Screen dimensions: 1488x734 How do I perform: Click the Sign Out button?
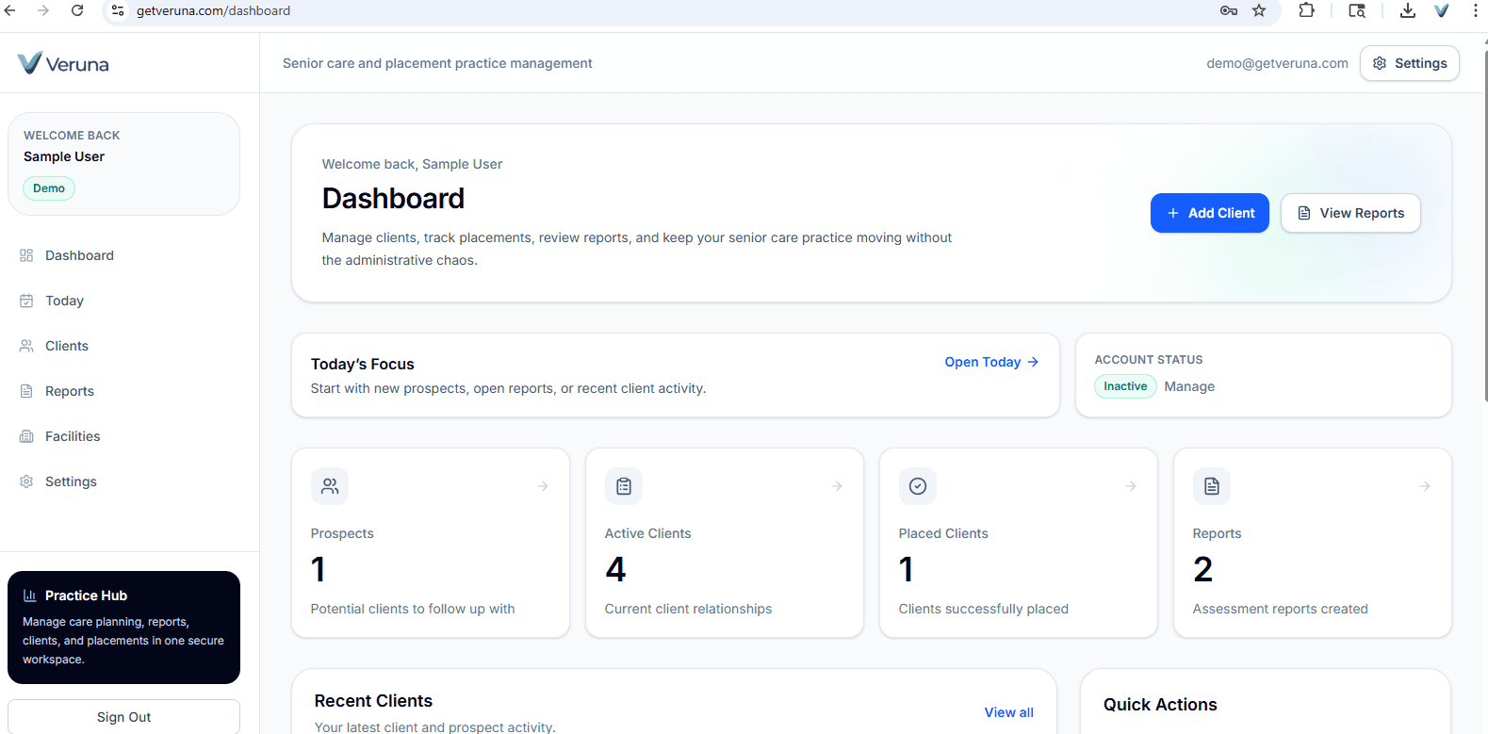[x=123, y=716]
